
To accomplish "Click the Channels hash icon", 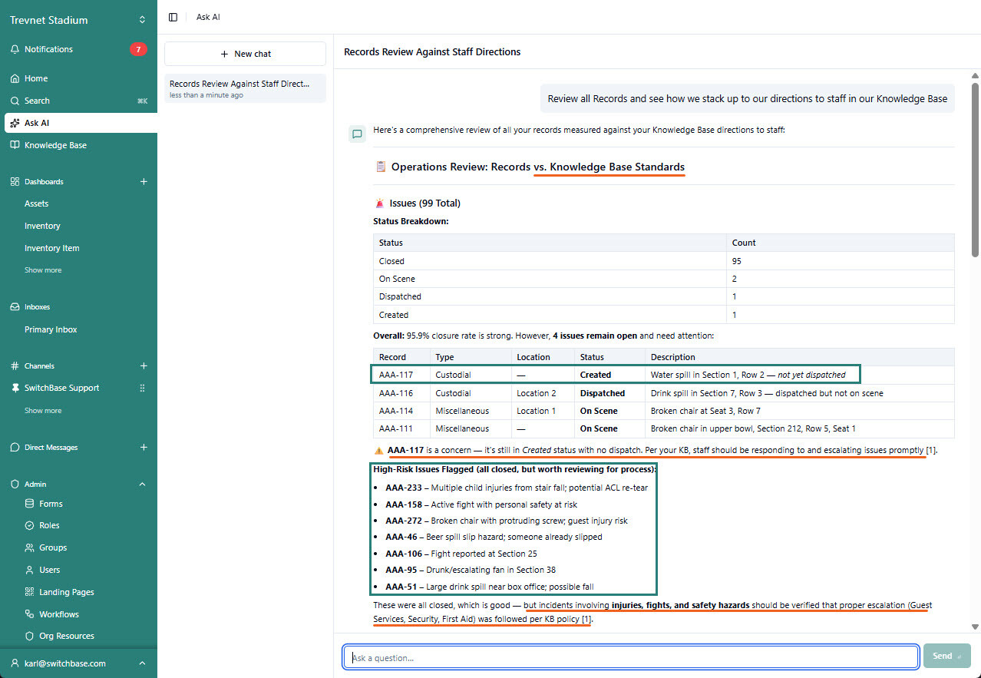I will click(x=15, y=366).
